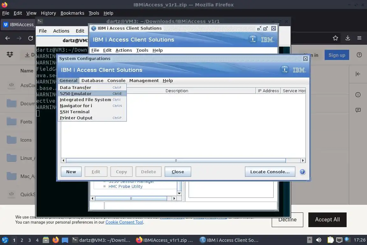
Task: Open Dropbox comments icon
Action: pos(358,110)
